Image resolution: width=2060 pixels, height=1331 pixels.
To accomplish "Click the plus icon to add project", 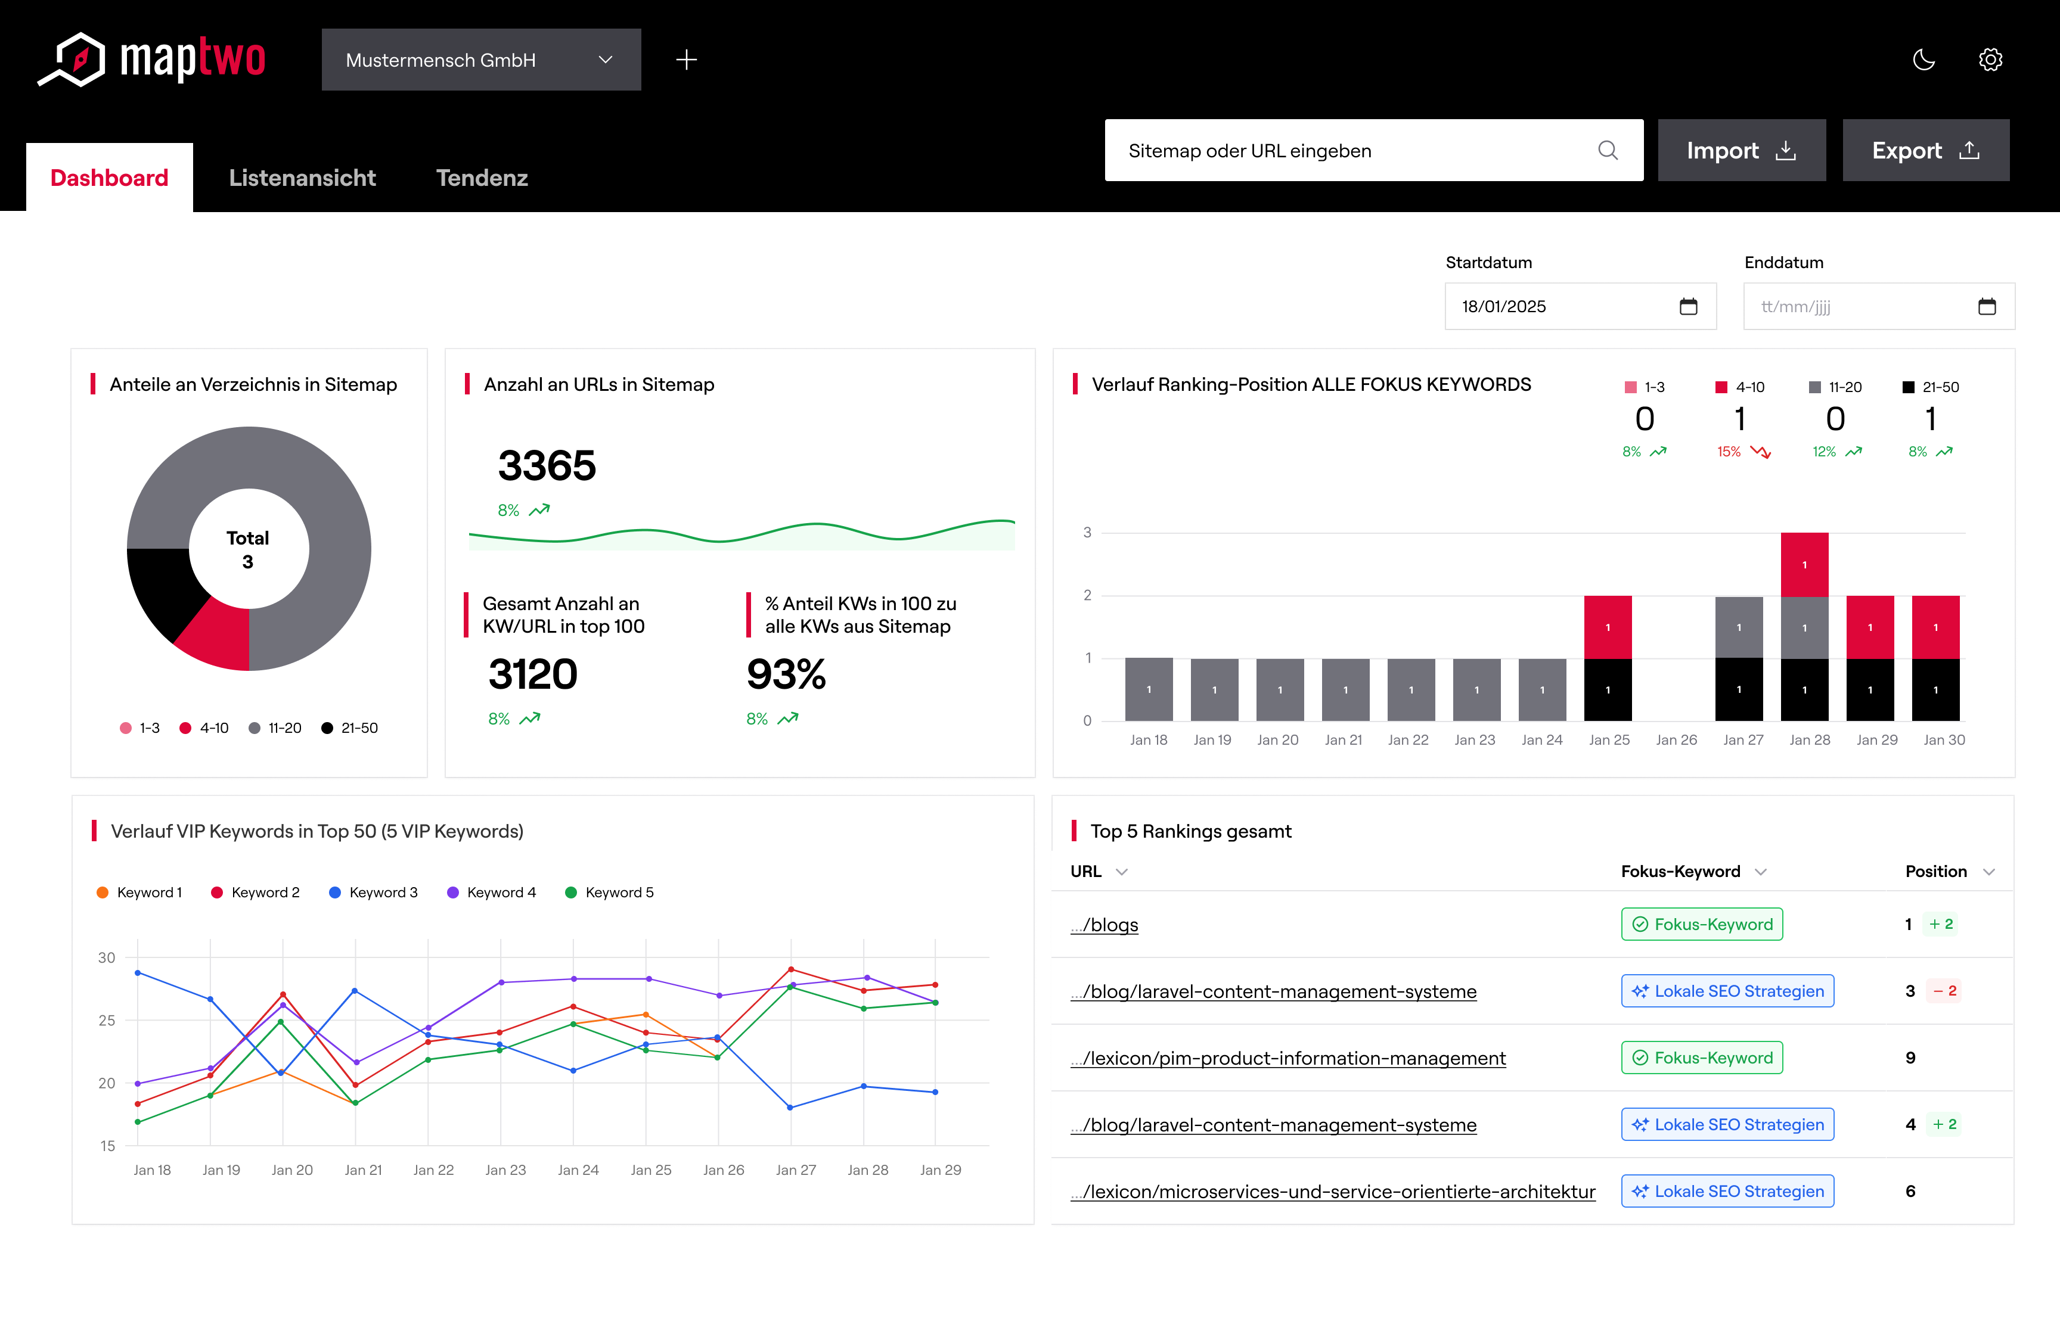I will tap(687, 60).
